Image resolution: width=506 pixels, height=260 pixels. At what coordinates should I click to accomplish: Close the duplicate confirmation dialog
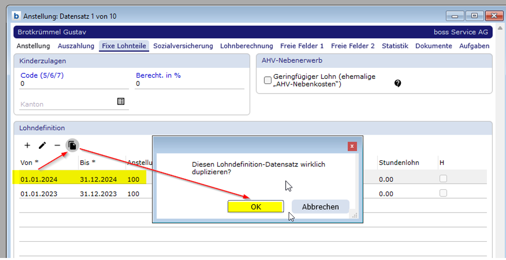point(352,147)
